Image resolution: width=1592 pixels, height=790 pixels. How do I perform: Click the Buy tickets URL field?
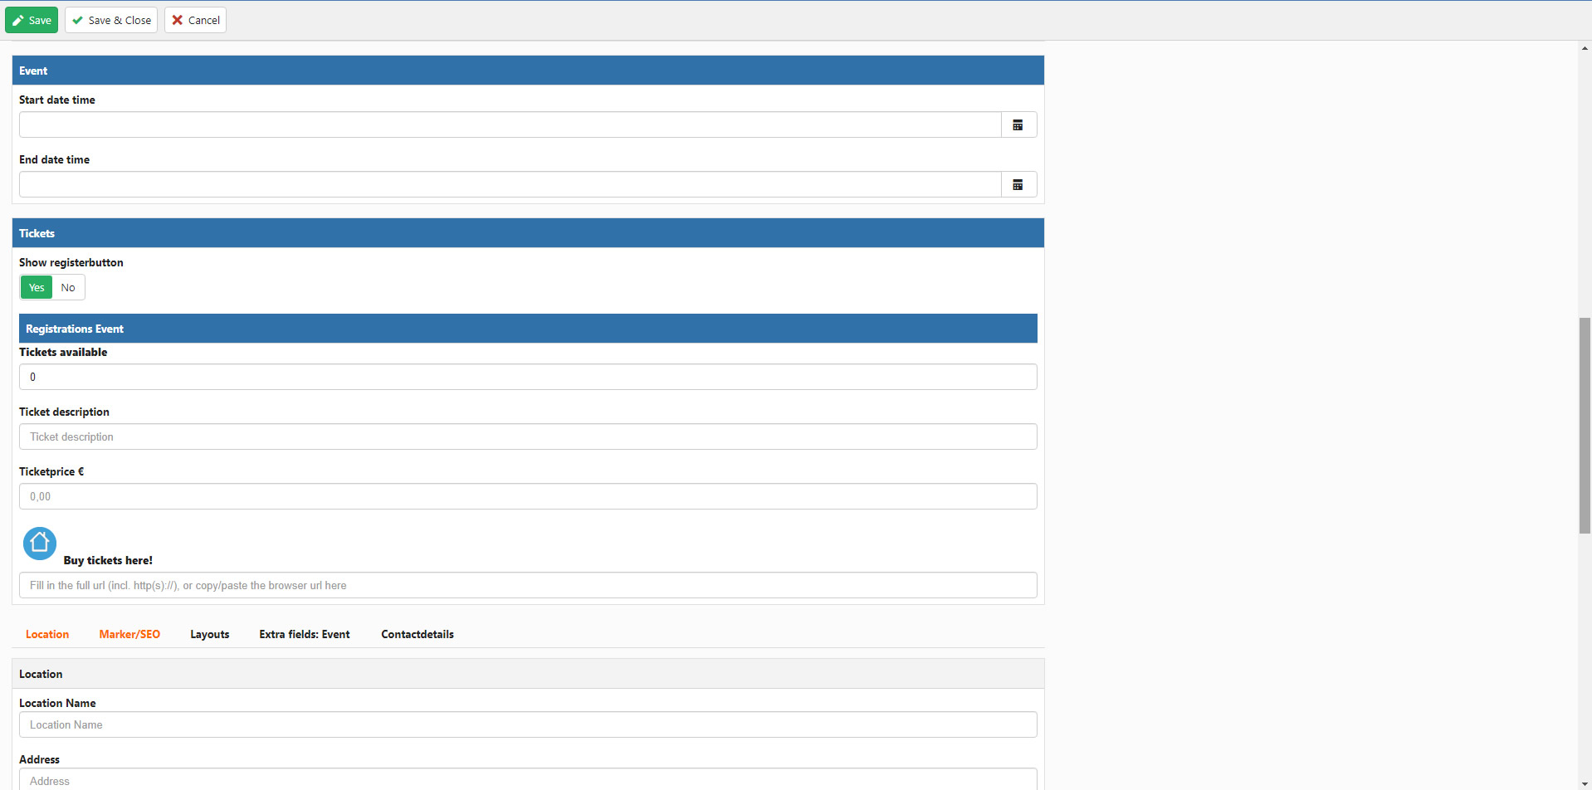click(x=528, y=586)
